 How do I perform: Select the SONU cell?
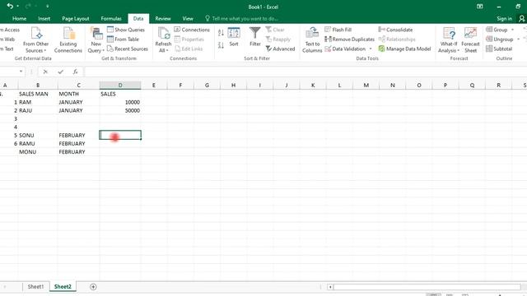pyautogui.click(x=38, y=135)
